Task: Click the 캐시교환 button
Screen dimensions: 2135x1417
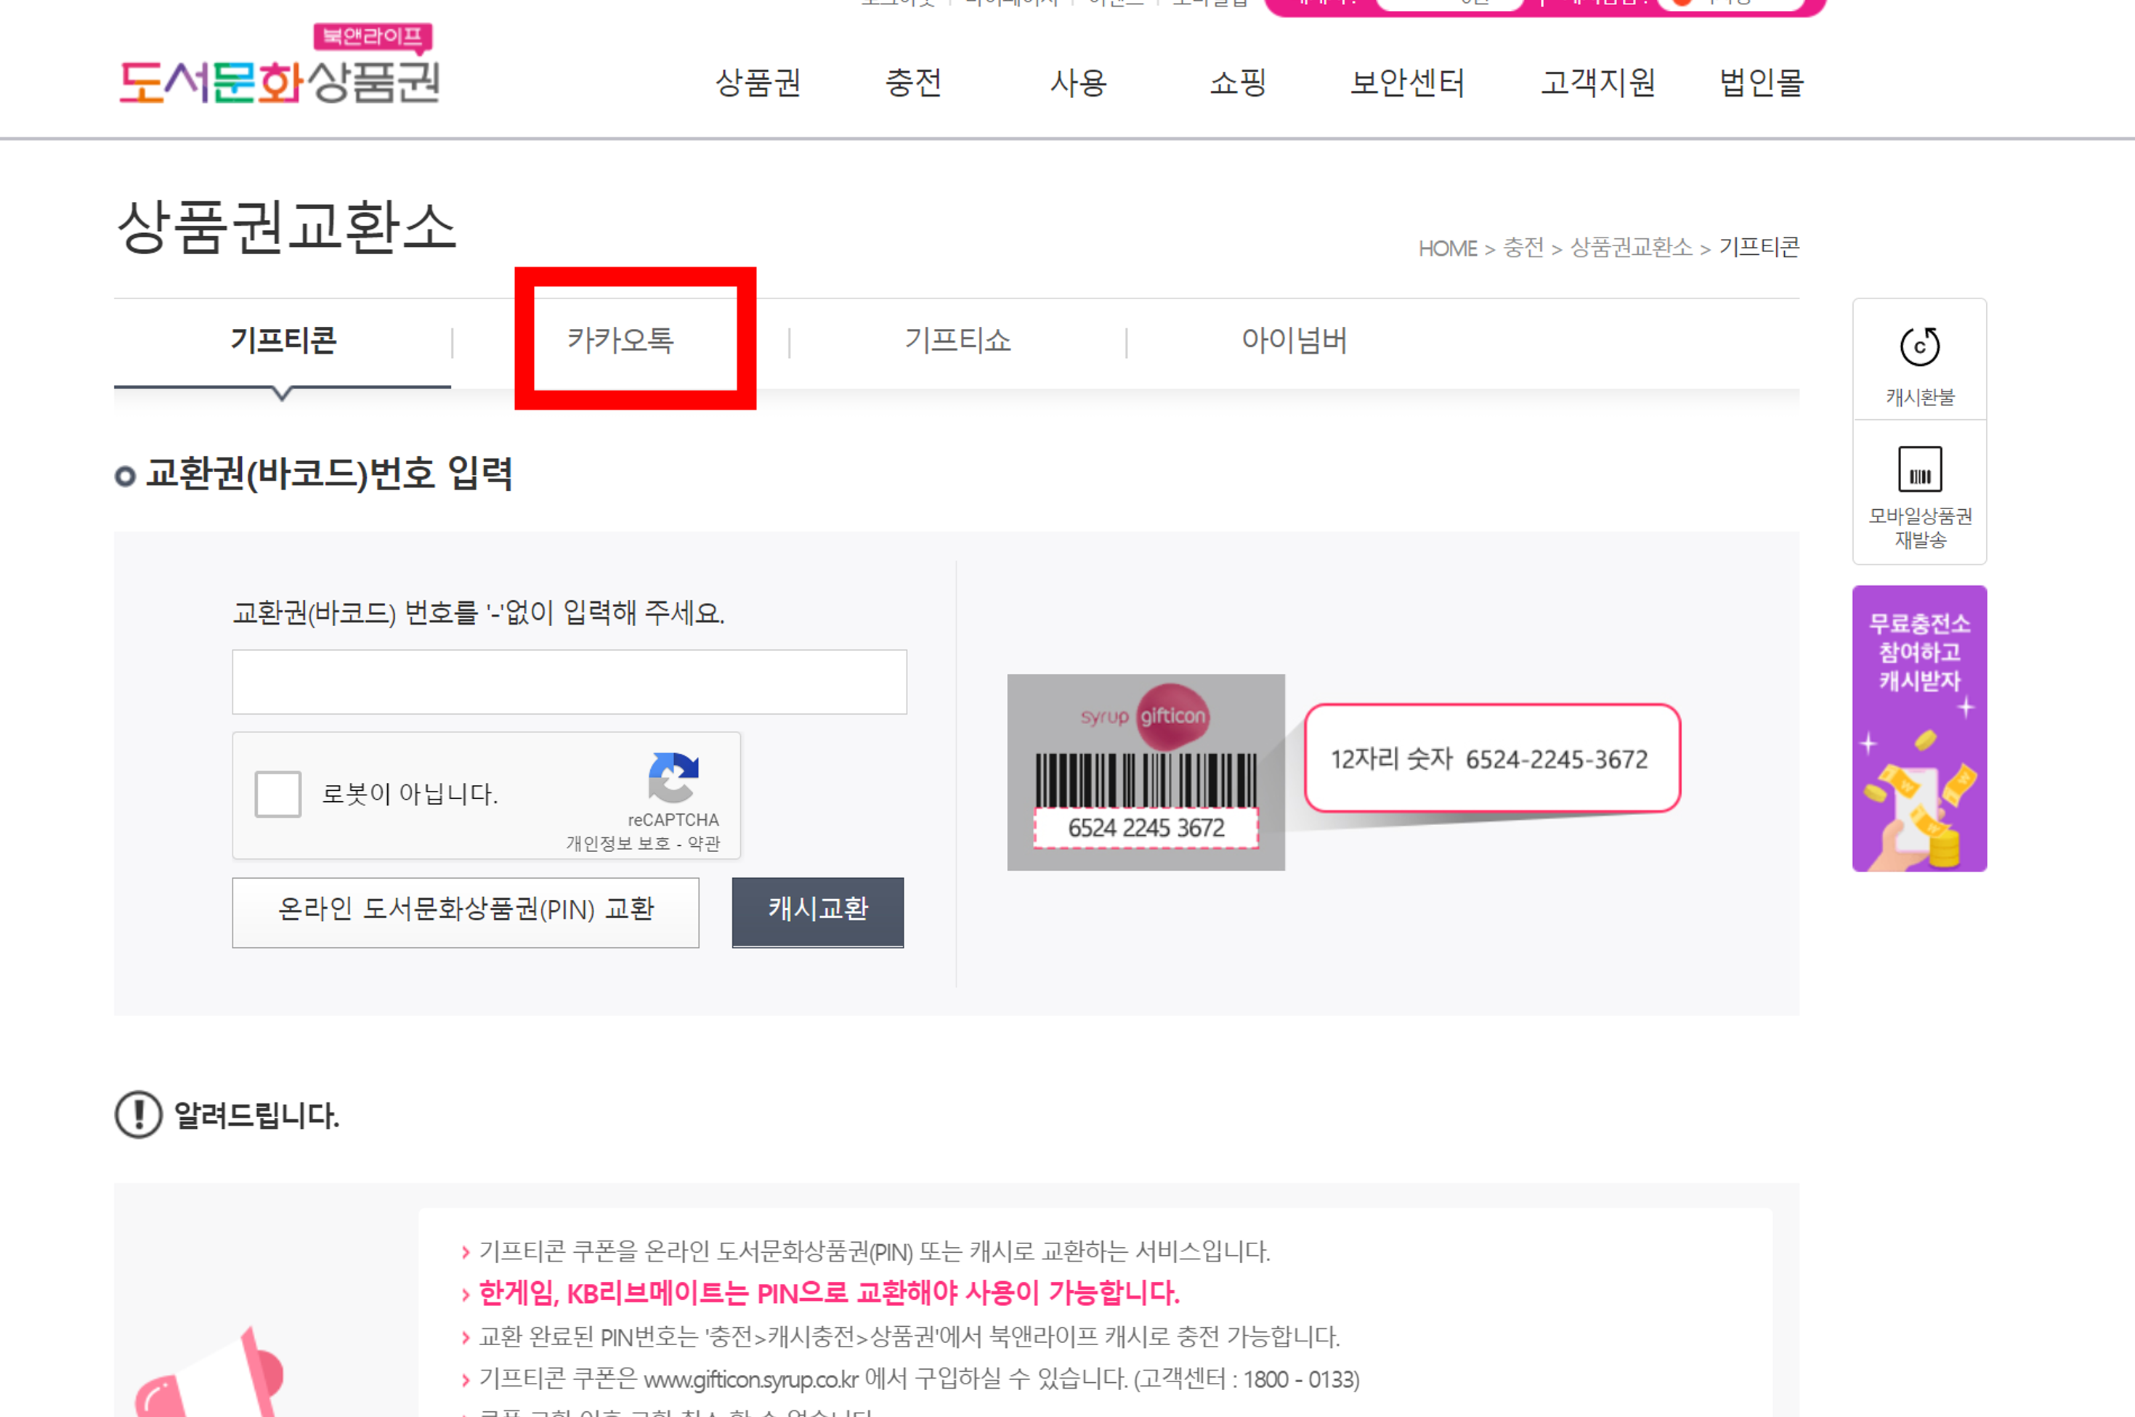Action: [x=817, y=911]
